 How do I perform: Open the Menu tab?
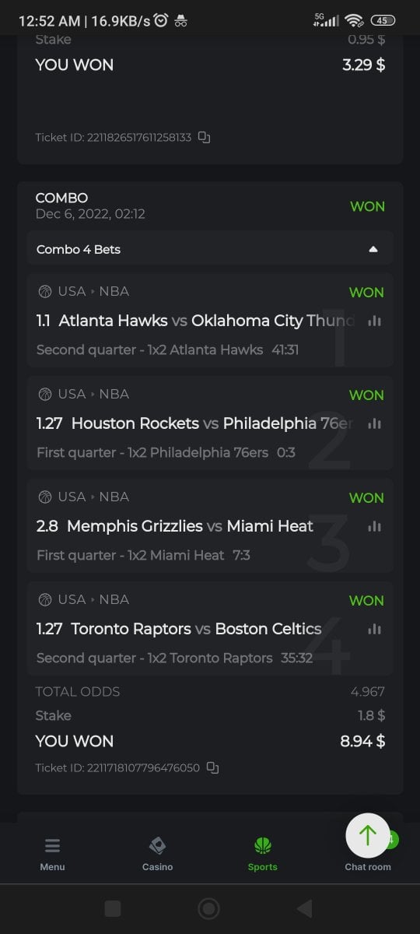53,854
